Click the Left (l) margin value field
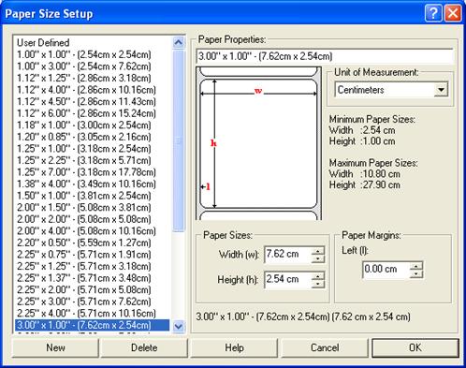Screen dimensions: 466x368 386,270
